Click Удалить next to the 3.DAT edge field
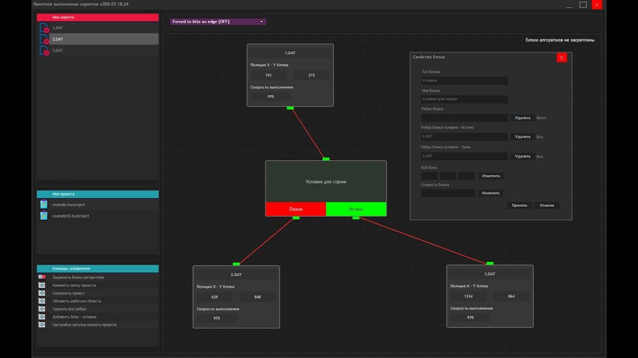Image resolution: width=638 pixels, height=358 pixels. pos(523,137)
